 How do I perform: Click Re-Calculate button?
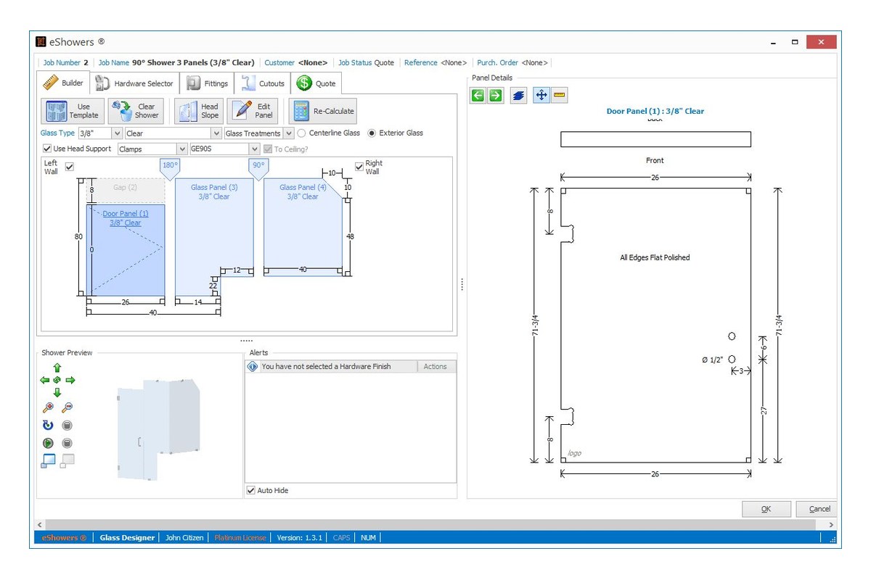coord(323,111)
